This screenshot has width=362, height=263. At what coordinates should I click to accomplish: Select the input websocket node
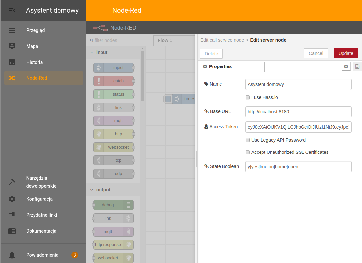click(113, 147)
